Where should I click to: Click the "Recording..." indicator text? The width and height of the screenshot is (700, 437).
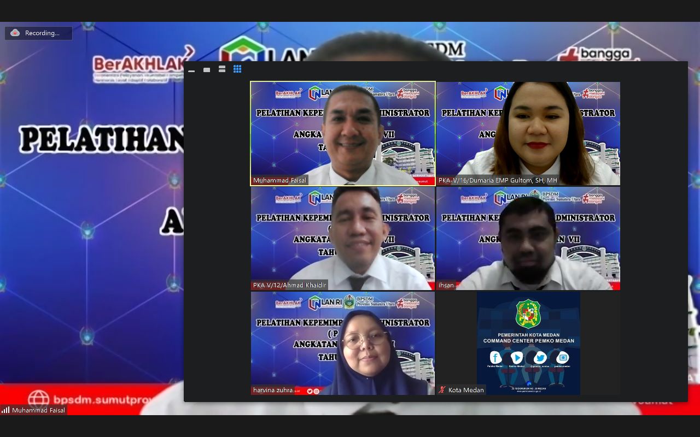click(42, 33)
